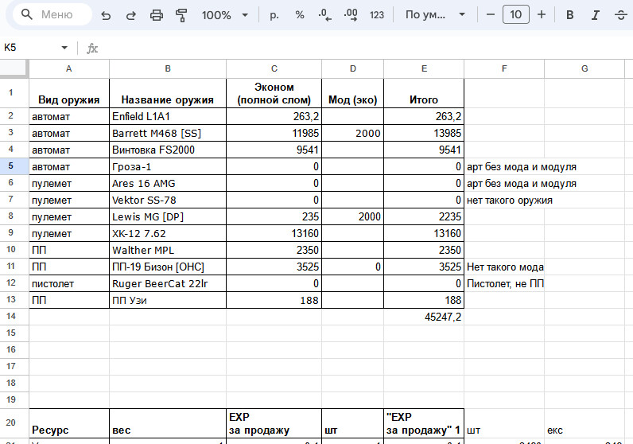Click the Print icon
633x444 pixels.
point(157,15)
